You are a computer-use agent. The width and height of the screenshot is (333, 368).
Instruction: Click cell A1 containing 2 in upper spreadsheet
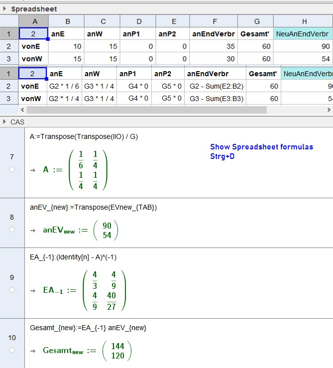coord(33,34)
